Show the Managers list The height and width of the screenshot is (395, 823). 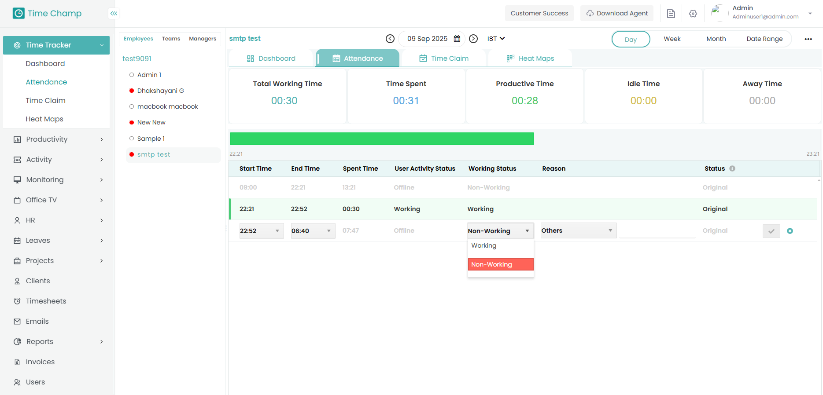[203, 39]
